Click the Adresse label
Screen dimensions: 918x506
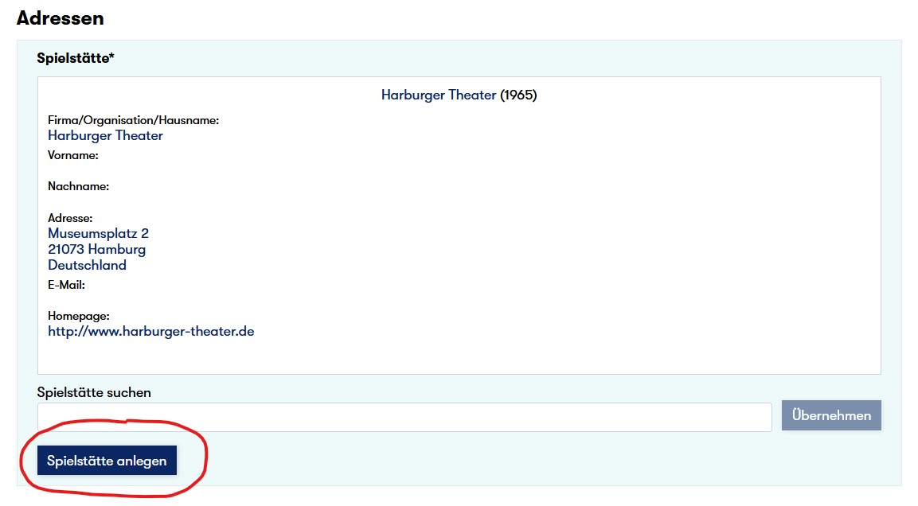(70, 218)
